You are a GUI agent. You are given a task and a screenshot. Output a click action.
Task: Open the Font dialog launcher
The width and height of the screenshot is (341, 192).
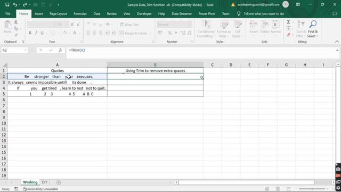pos(82,42)
